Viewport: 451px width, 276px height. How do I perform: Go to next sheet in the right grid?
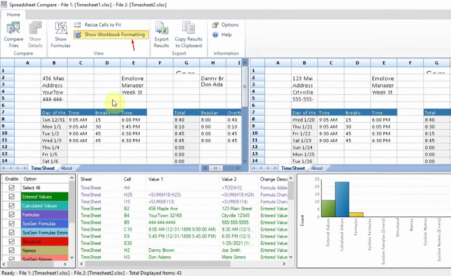tap(268, 168)
